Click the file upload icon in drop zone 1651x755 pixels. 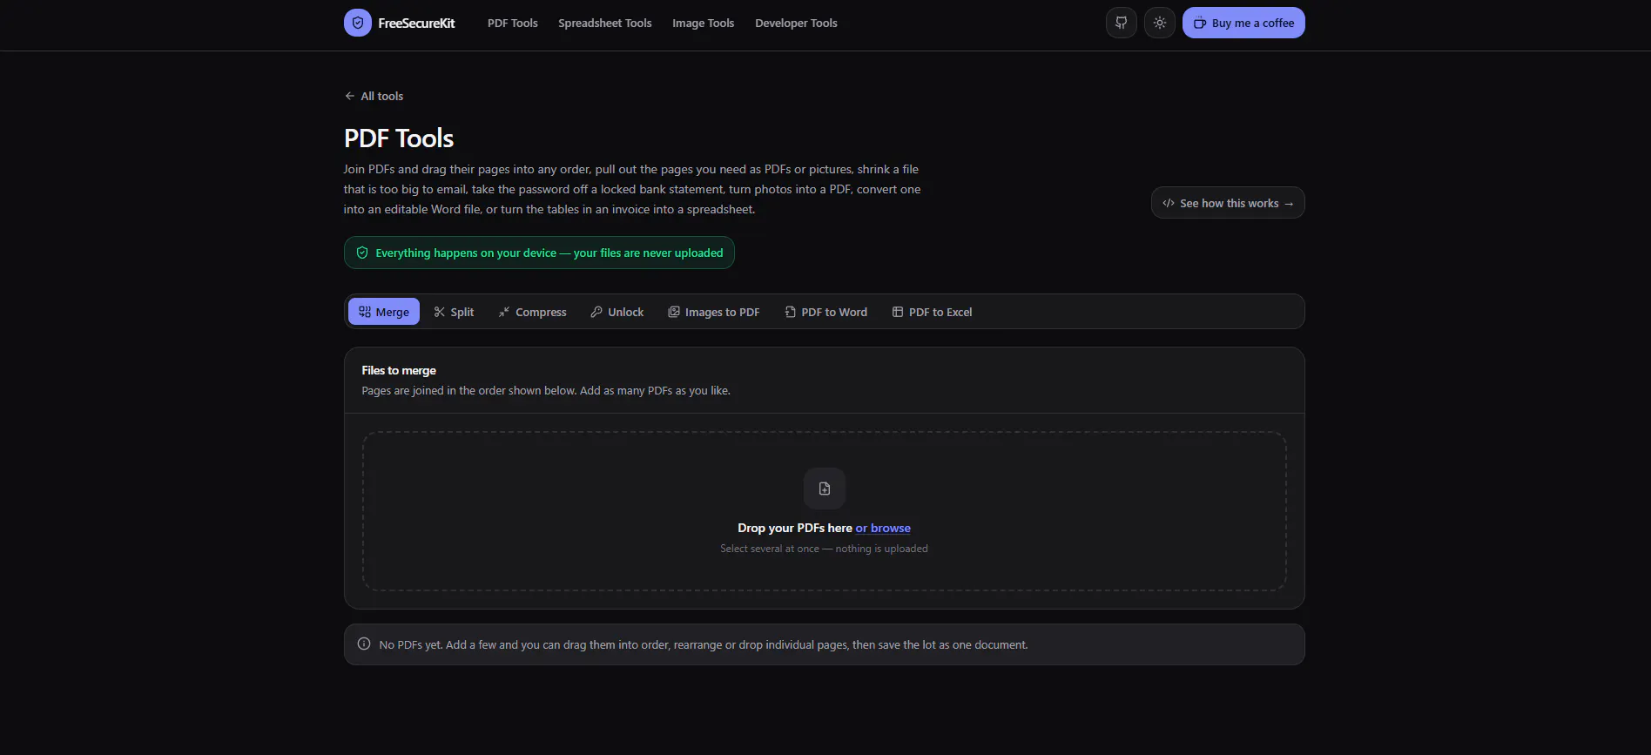[825, 489]
